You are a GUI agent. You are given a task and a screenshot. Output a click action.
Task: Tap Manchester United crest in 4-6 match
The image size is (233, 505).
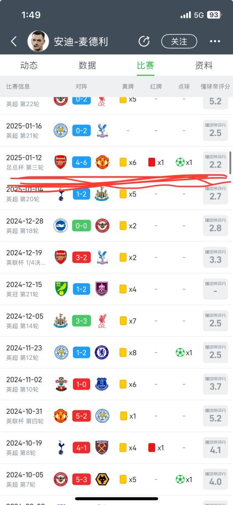[102, 162]
